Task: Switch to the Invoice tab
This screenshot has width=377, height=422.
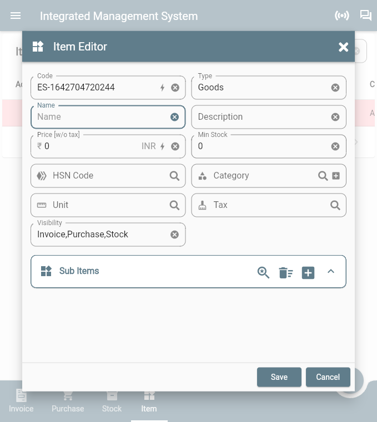Action: click(21, 402)
